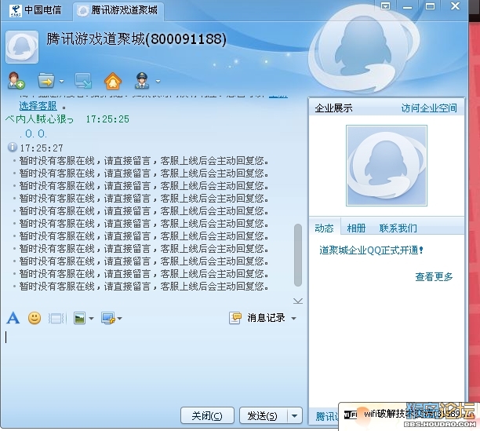Image resolution: width=480 pixels, height=431 pixels.
Task: Click the 关闭(C) button
Action: [x=207, y=415]
